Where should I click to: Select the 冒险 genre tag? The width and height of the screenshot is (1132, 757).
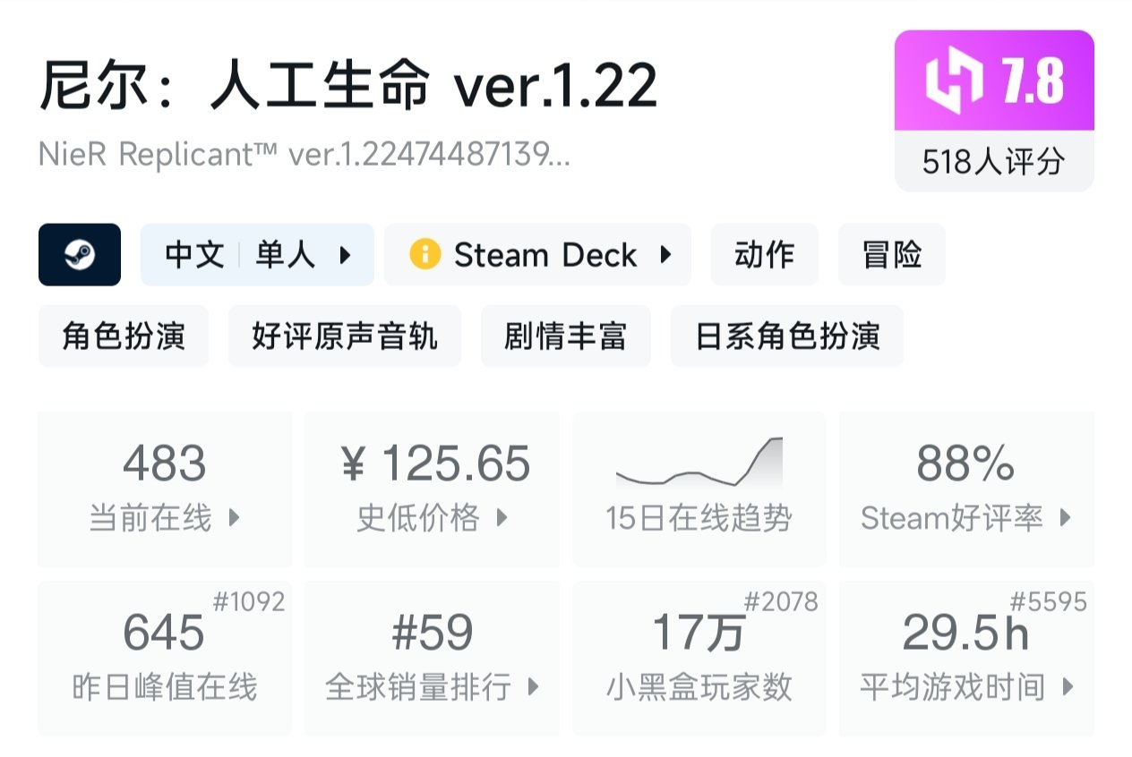coord(891,255)
